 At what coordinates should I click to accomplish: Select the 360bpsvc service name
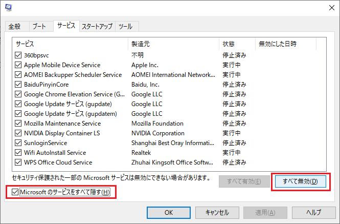point(36,55)
